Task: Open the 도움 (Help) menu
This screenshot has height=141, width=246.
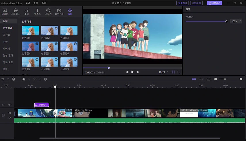Action: [x=44, y=3]
